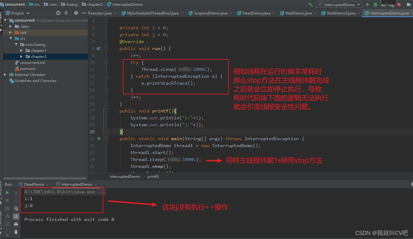Expand the chapter2 package
413x239 pixels.
coord(21,57)
